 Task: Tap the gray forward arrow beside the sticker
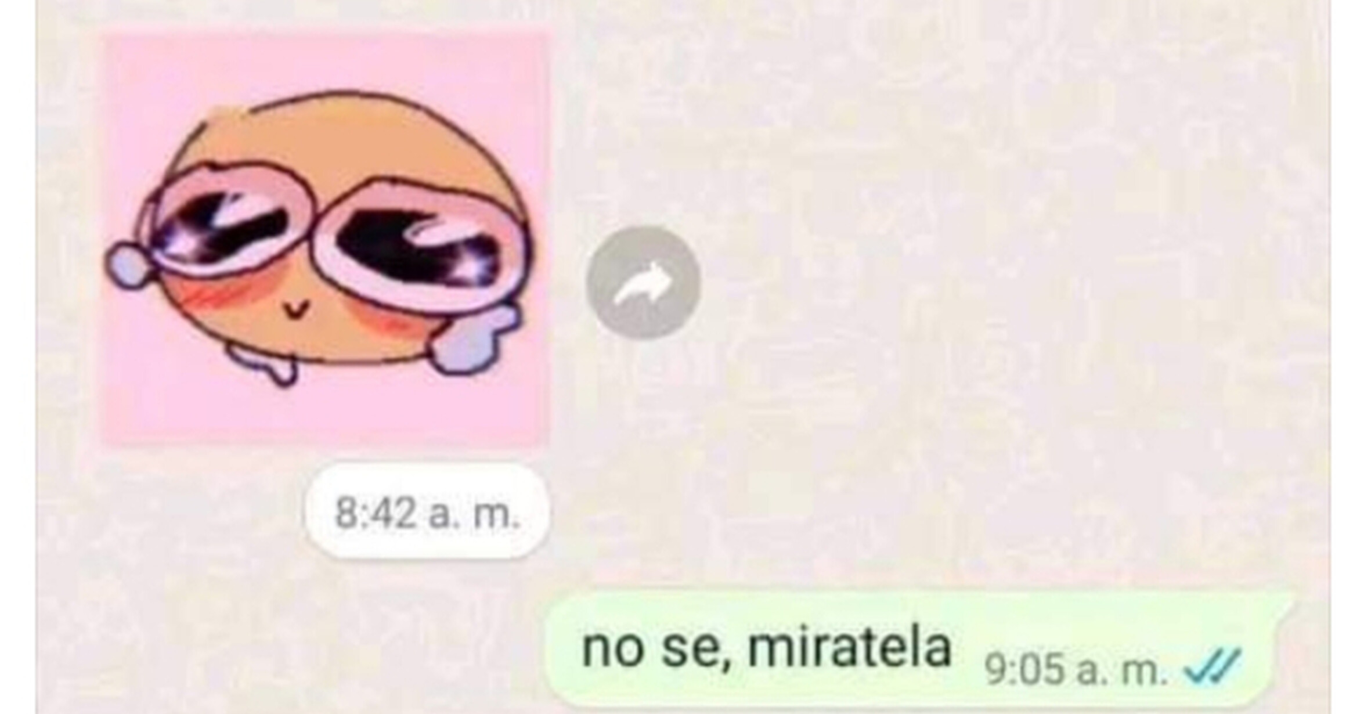[643, 283]
